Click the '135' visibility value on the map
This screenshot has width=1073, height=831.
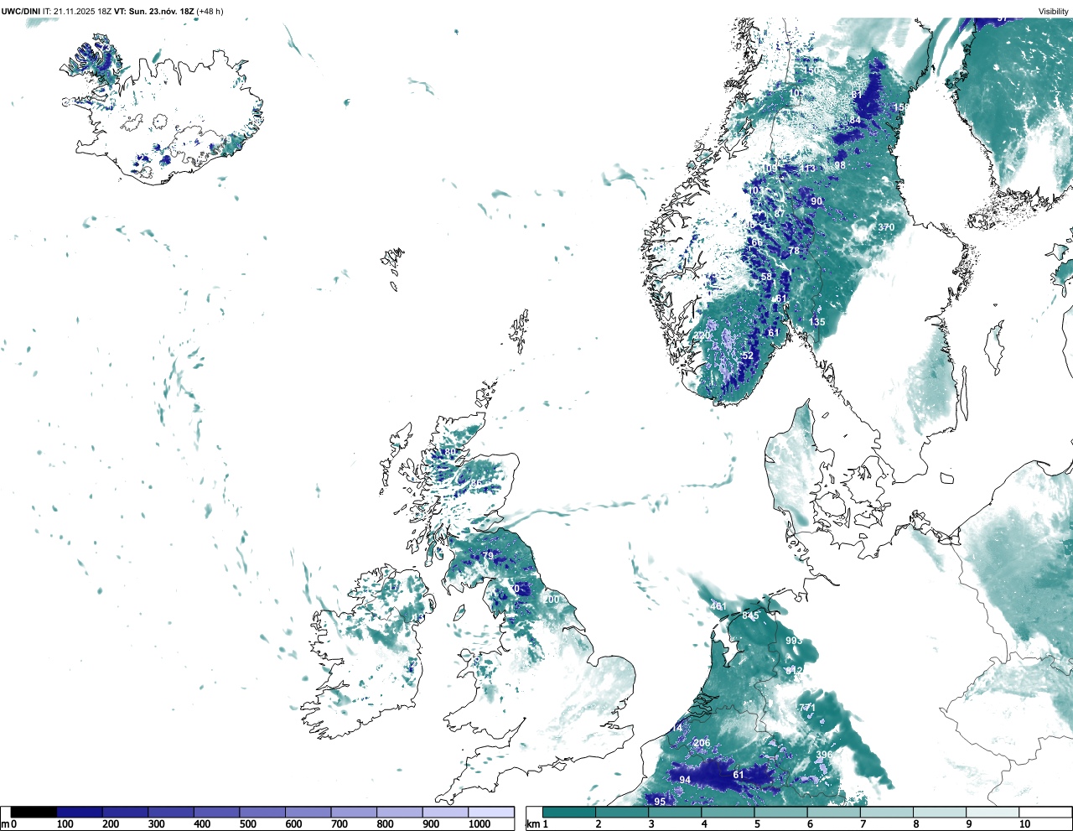click(816, 322)
